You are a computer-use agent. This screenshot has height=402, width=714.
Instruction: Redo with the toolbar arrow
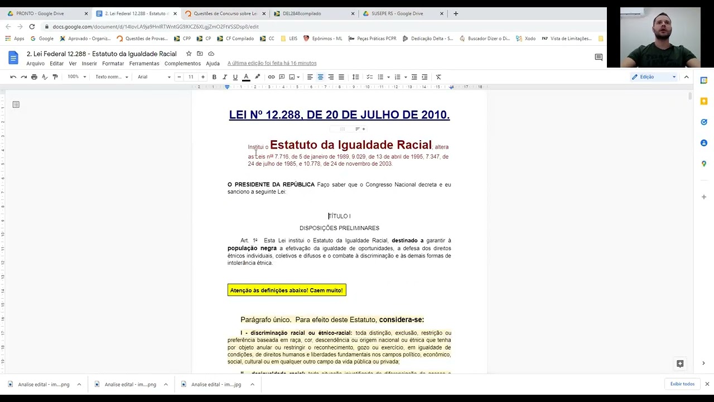pos(23,77)
